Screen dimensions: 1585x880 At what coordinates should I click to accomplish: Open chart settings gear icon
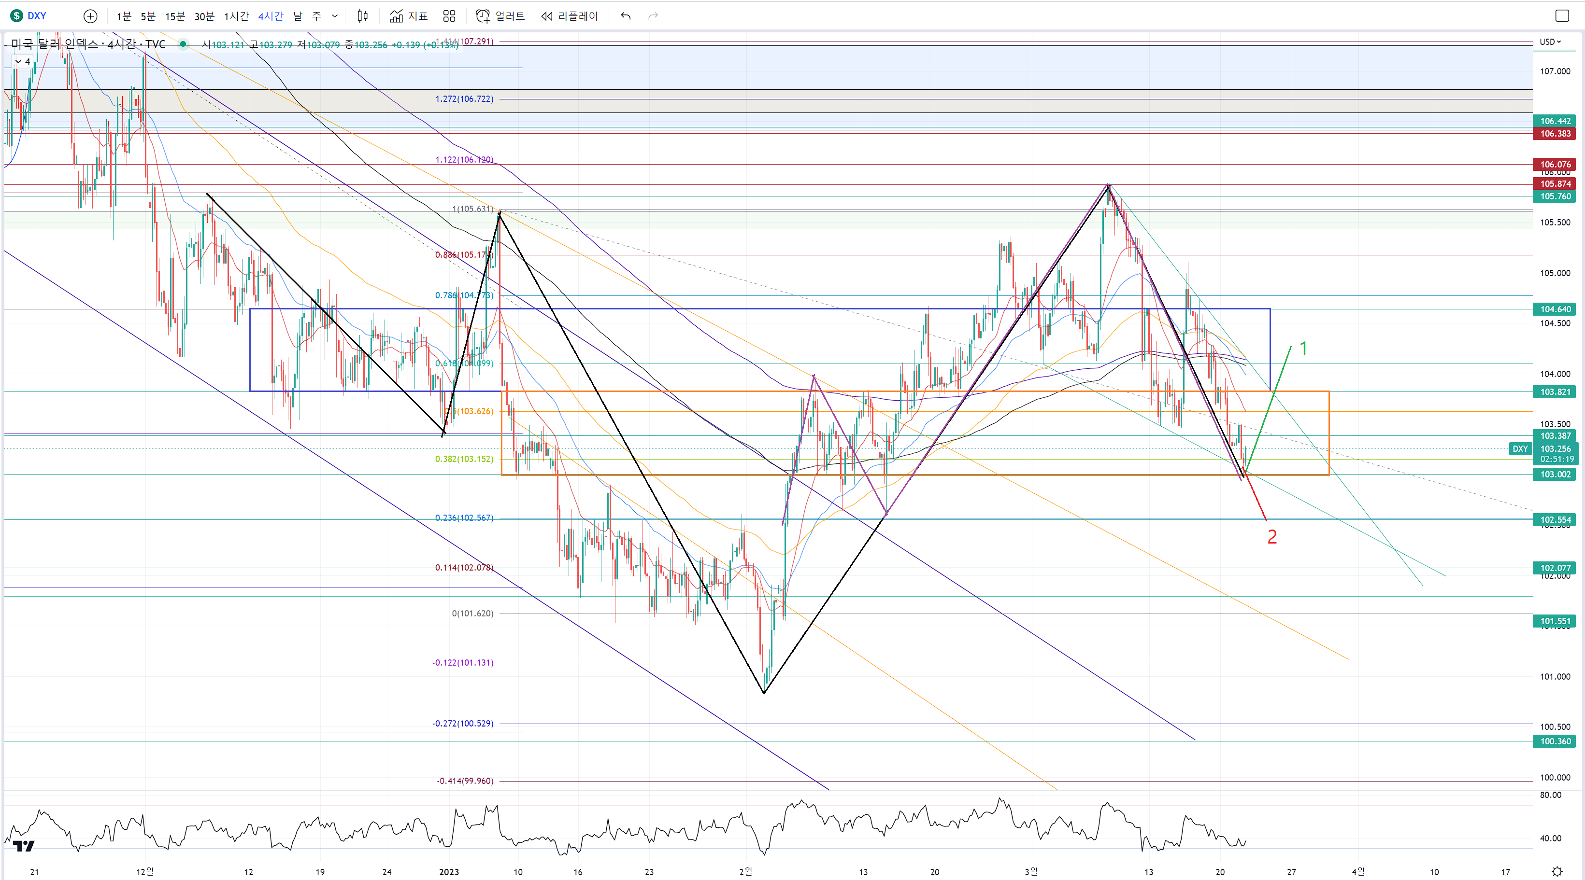click(x=1556, y=871)
